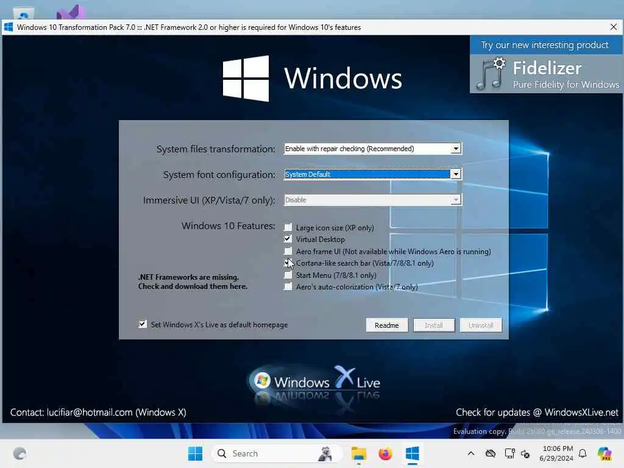Toggle the Aero frame UI checkbox
The image size is (624, 468).
click(288, 251)
